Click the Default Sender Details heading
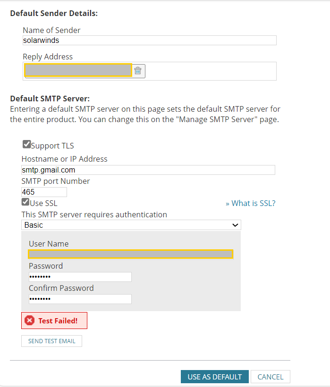Viewport: 330px width, 387px height. pyautogui.click(x=54, y=13)
